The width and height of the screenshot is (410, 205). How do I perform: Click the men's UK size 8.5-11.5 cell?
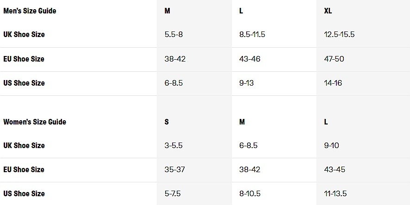tap(252, 35)
